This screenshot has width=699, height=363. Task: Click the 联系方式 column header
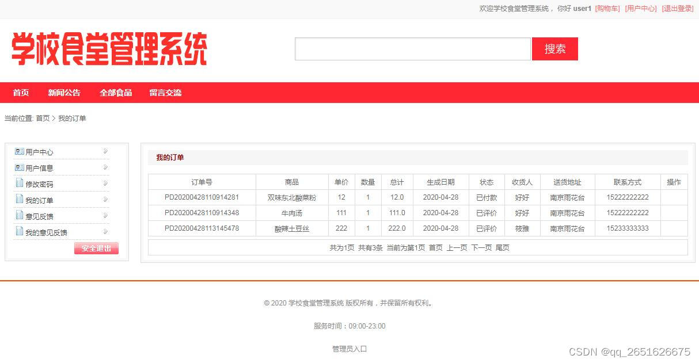pyautogui.click(x=628, y=182)
